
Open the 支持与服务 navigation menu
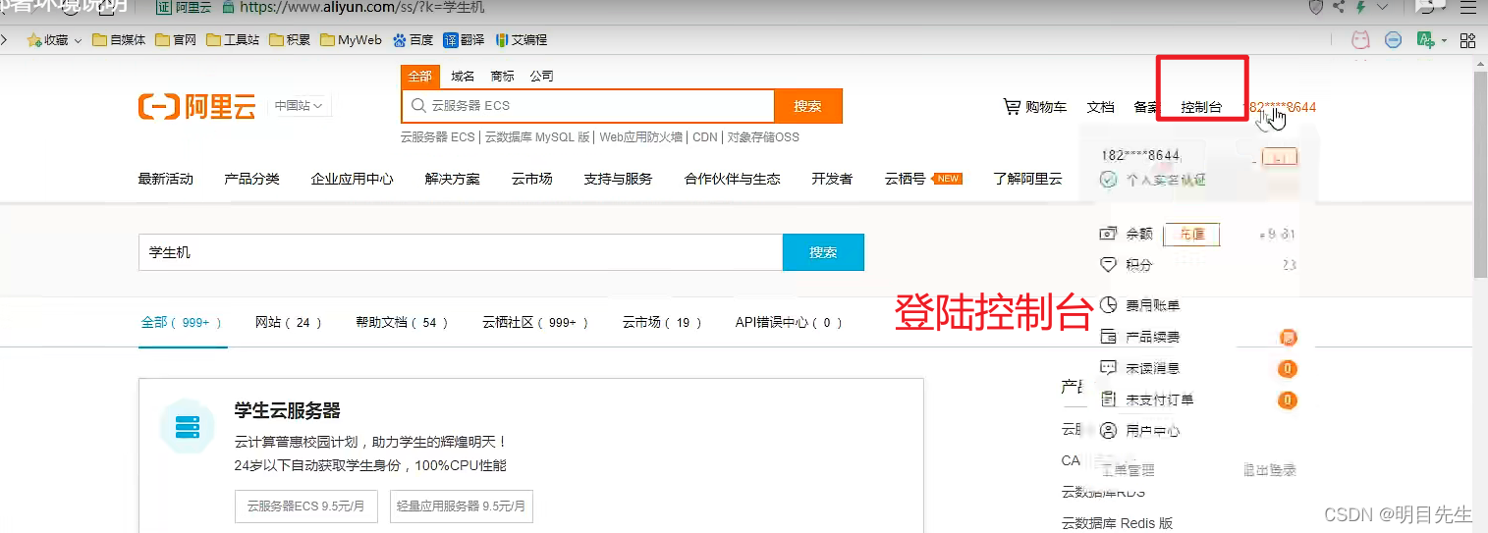click(618, 179)
